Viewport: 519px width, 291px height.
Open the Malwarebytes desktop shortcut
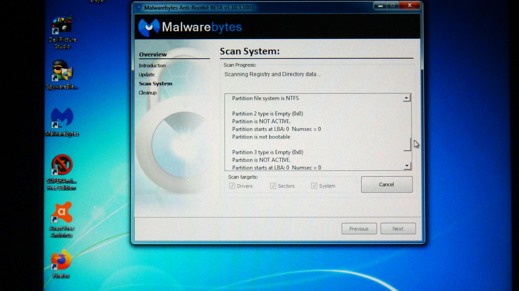click(x=62, y=122)
